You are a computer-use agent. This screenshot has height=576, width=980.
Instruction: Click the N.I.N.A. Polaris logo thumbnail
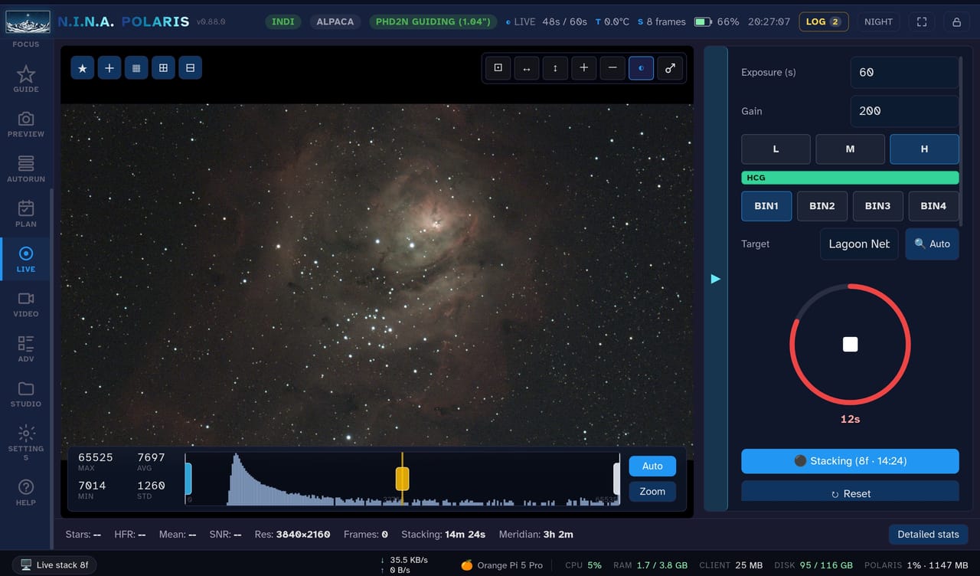(28, 21)
